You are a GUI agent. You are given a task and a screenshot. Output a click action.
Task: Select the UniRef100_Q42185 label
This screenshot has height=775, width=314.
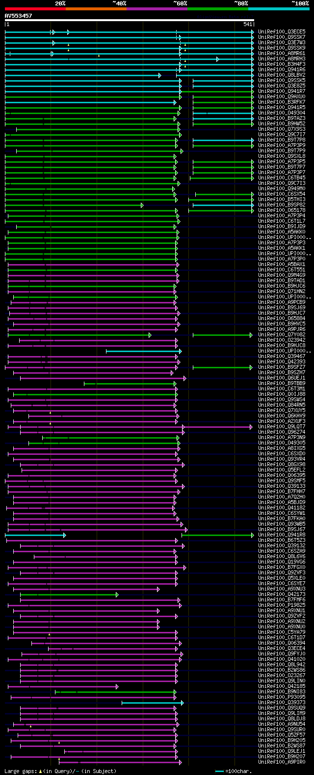coord(282,686)
